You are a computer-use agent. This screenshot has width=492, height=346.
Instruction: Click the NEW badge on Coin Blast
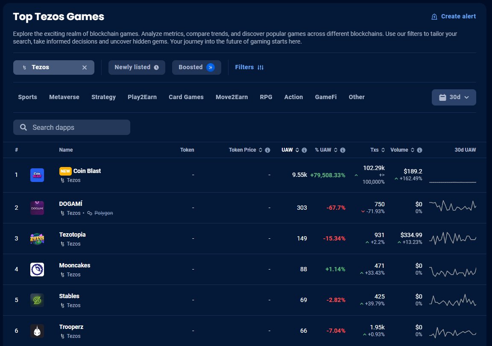(65, 171)
